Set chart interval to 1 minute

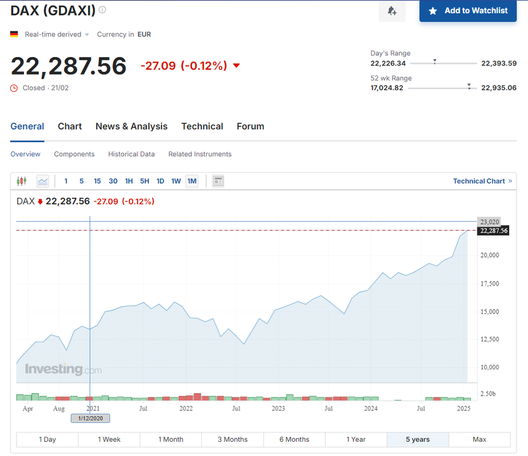(x=66, y=181)
